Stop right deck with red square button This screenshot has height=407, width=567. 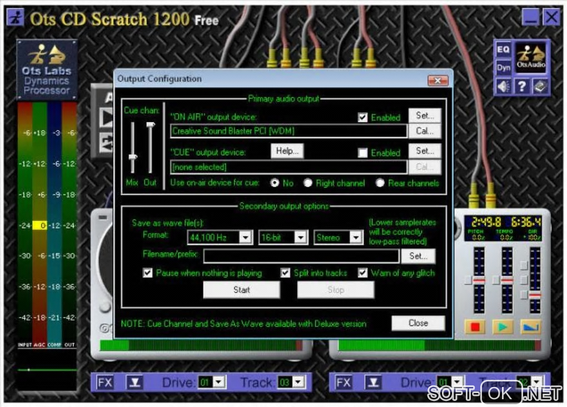(475, 327)
